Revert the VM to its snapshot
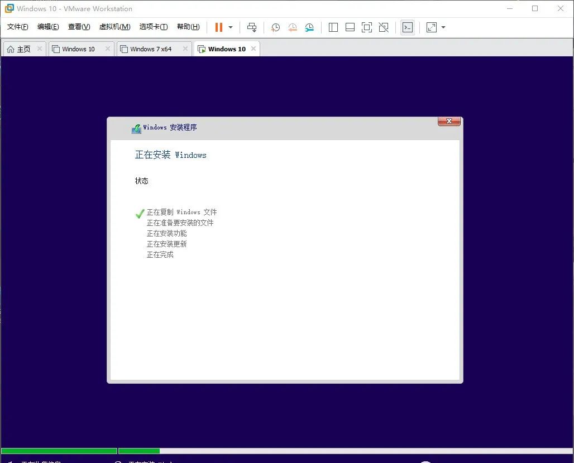This screenshot has width=574, height=463. (292, 27)
